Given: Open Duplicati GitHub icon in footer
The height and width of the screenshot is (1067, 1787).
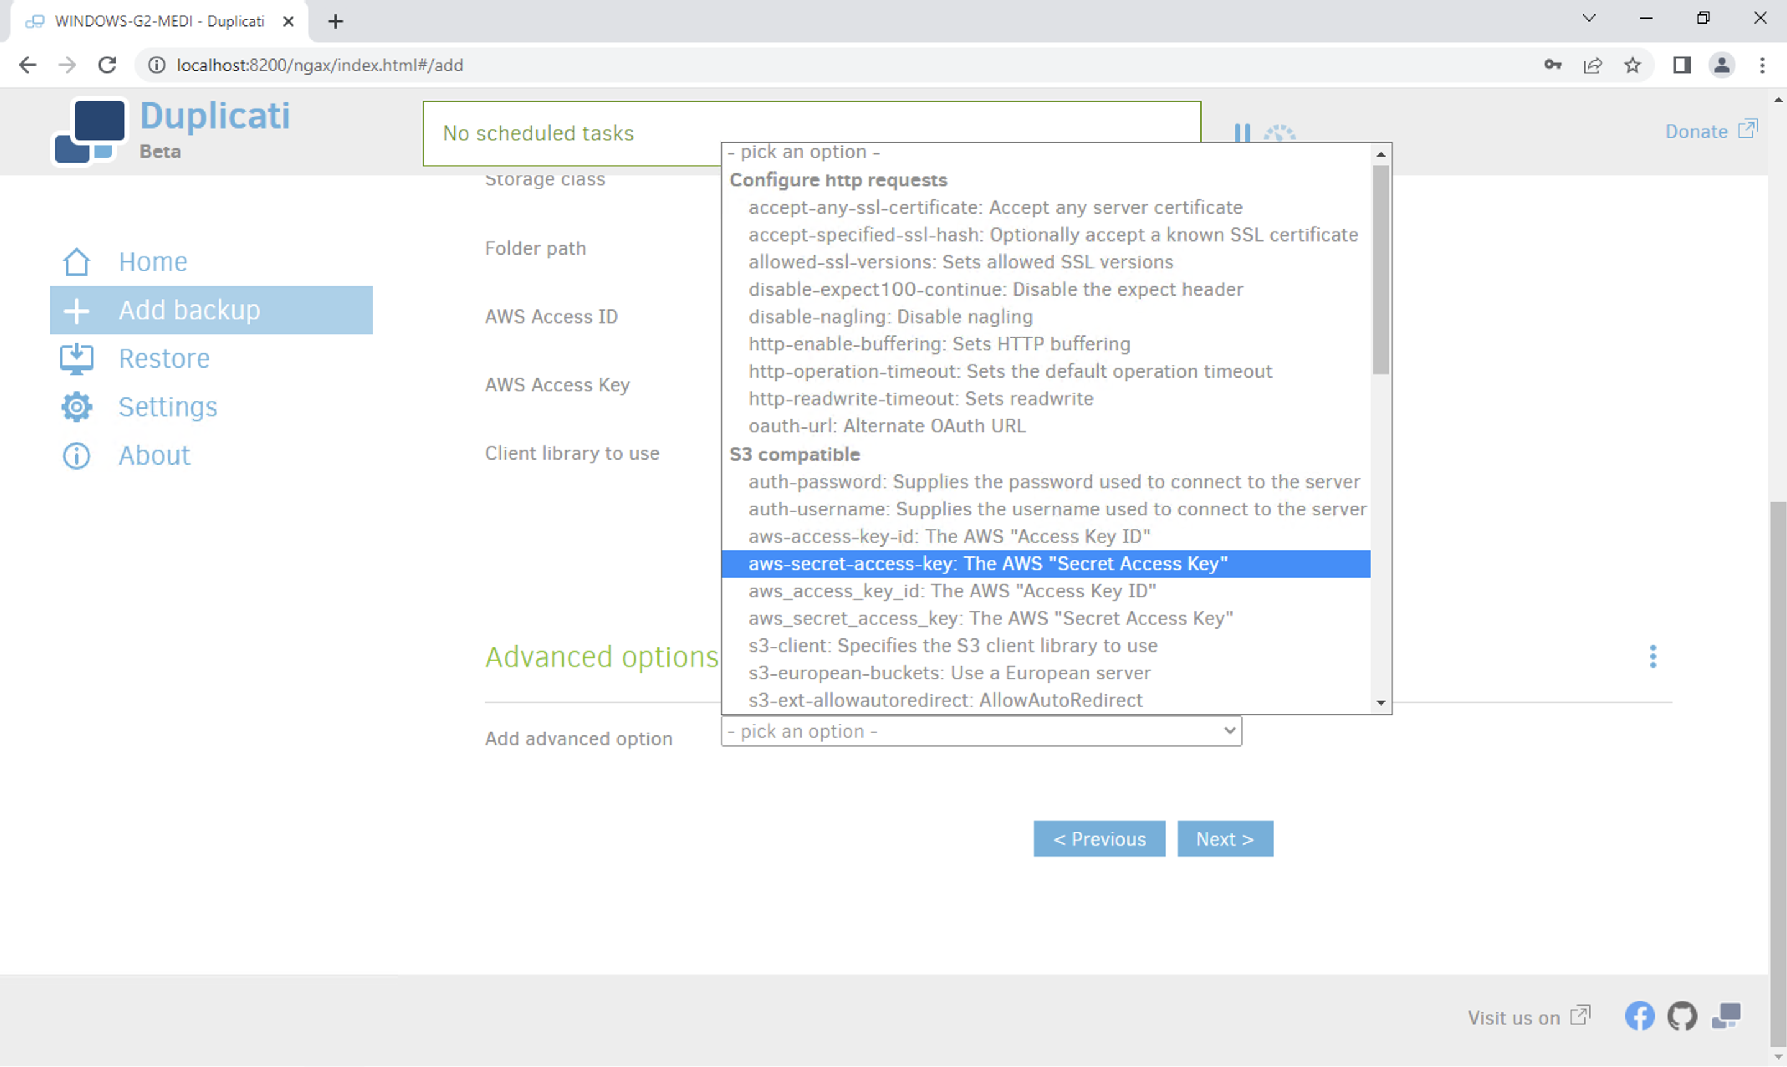Looking at the screenshot, I should 1681,1016.
